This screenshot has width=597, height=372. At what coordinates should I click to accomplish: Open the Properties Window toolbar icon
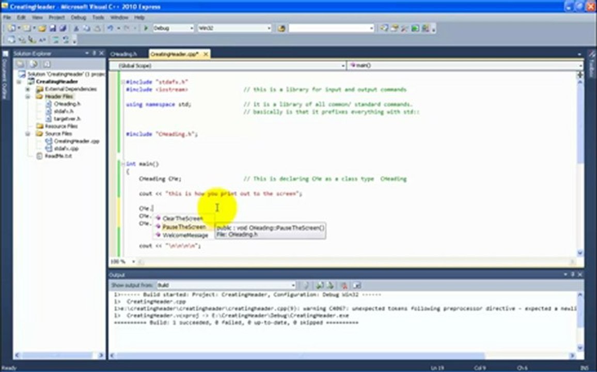click(395, 28)
